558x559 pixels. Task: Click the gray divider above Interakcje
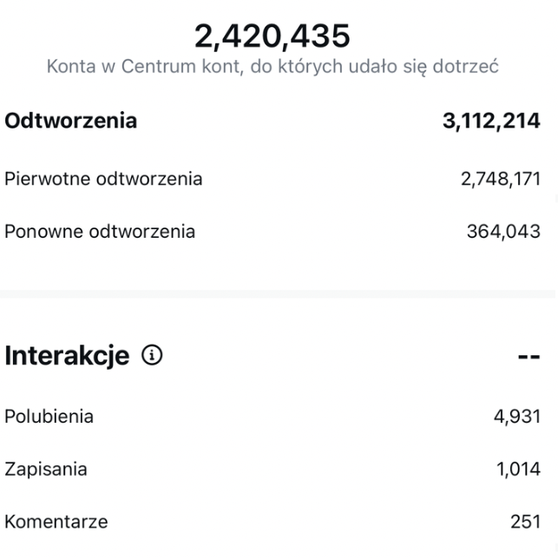click(278, 294)
